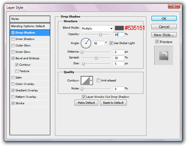Uncheck the Bevel and Emboss checkbox
Image resolution: width=187 pixels, height=146 pixels.
coord(13,58)
